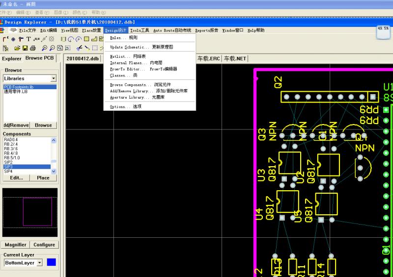Click the Open file folder icon
The height and width of the screenshot is (277, 393).
(x=17, y=48)
